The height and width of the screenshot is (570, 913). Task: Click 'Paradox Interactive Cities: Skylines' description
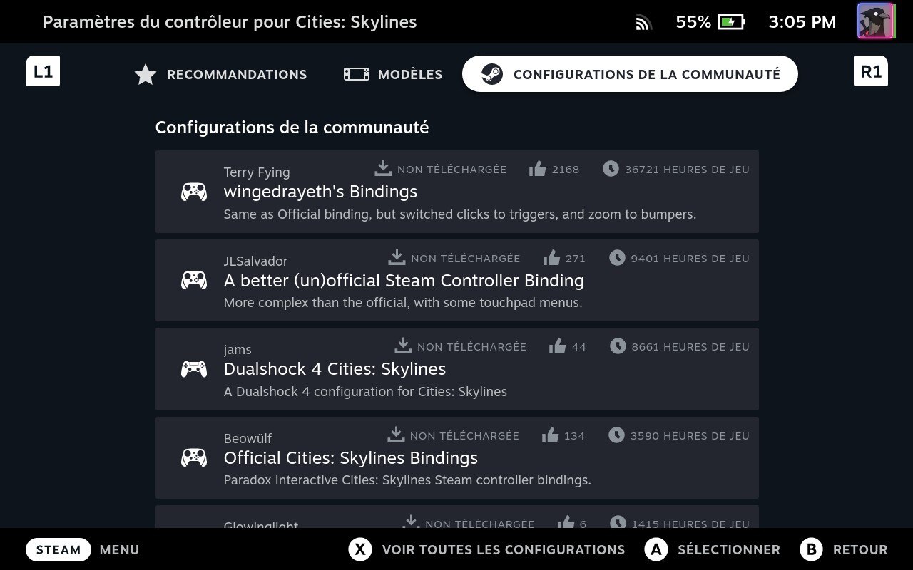pos(407,480)
